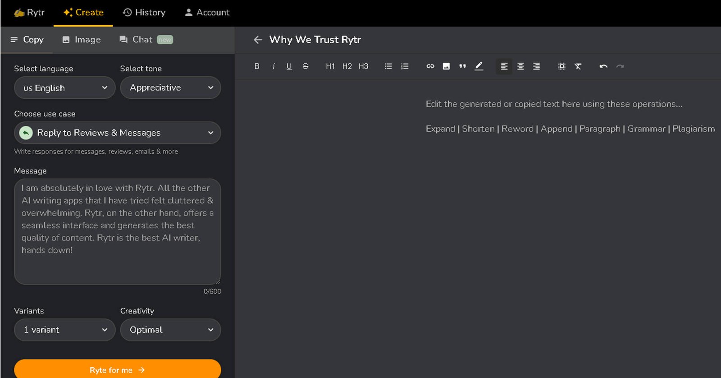721x378 pixels.
Task: Redo the last undone edit
Action: (620, 66)
